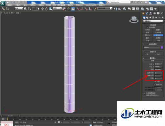The height and width of the screenshot is (126, 165).
Task: Click the Select and Link chain icon
Action: click(3, 9)
